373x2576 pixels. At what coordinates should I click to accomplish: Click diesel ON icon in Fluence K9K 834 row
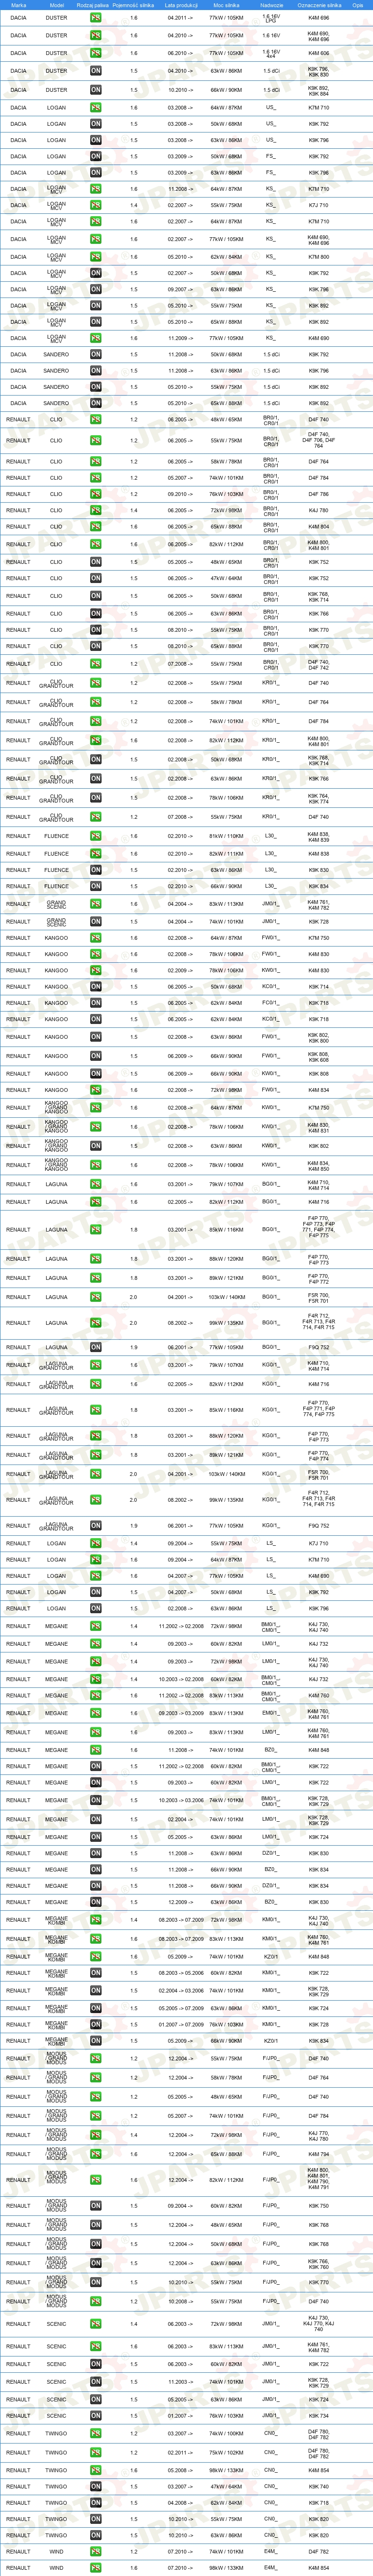pos(96,886)
